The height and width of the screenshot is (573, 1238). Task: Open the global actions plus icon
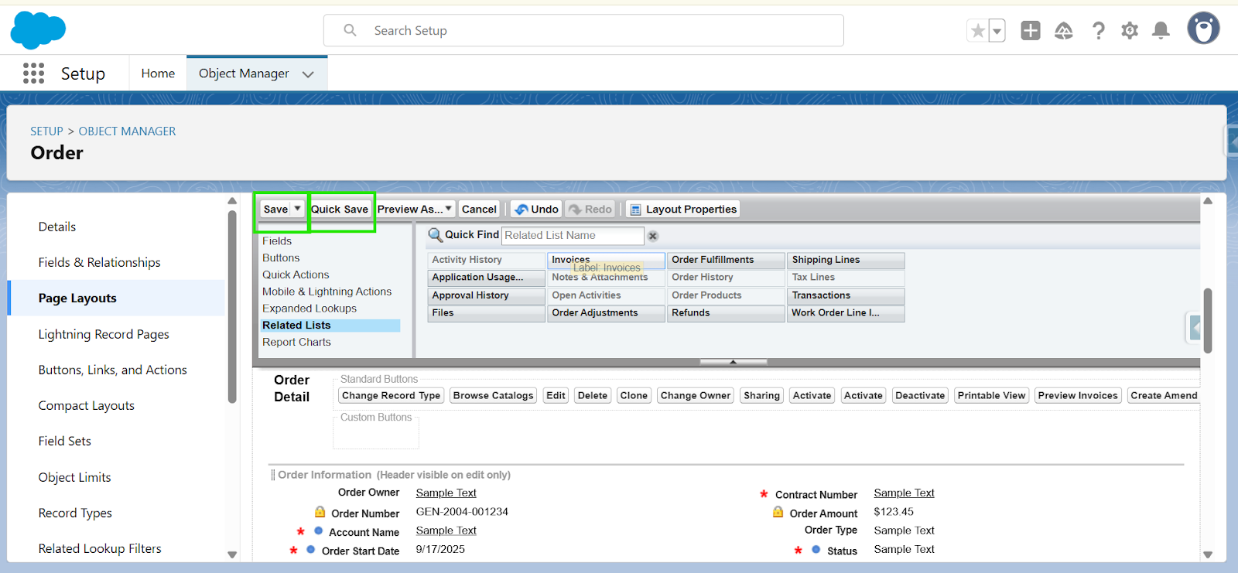click(x=1030, y=31)
